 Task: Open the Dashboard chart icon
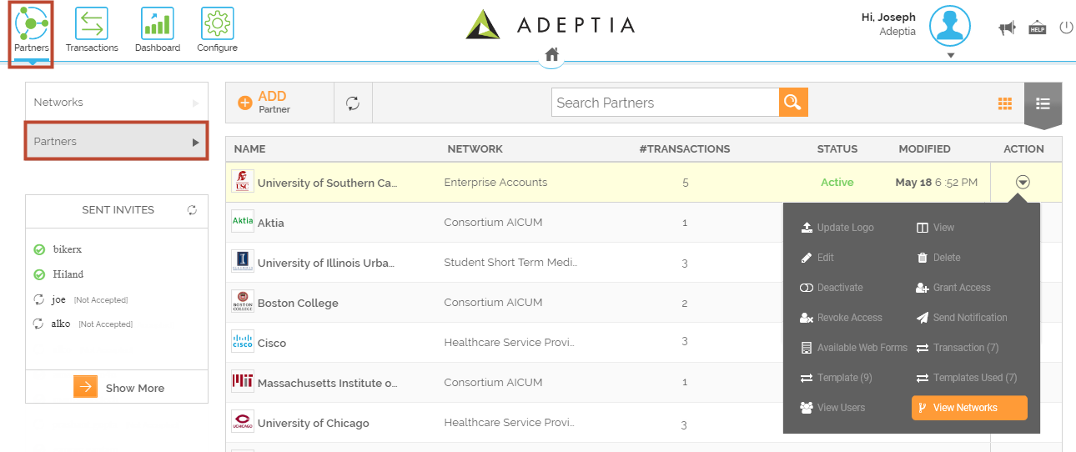pyautogui.click(x=157, y=24)
